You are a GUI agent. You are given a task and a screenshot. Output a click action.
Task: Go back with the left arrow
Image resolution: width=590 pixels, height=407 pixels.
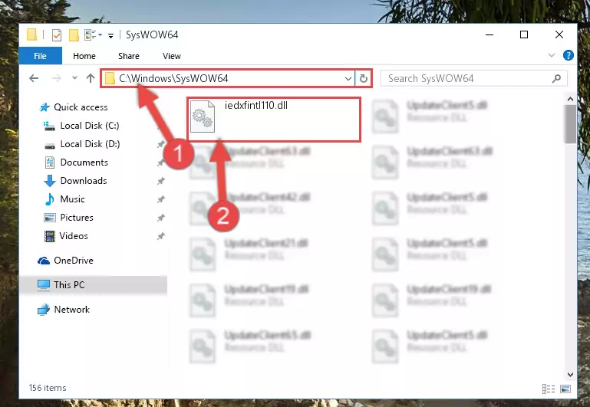(x=34, y=78)
